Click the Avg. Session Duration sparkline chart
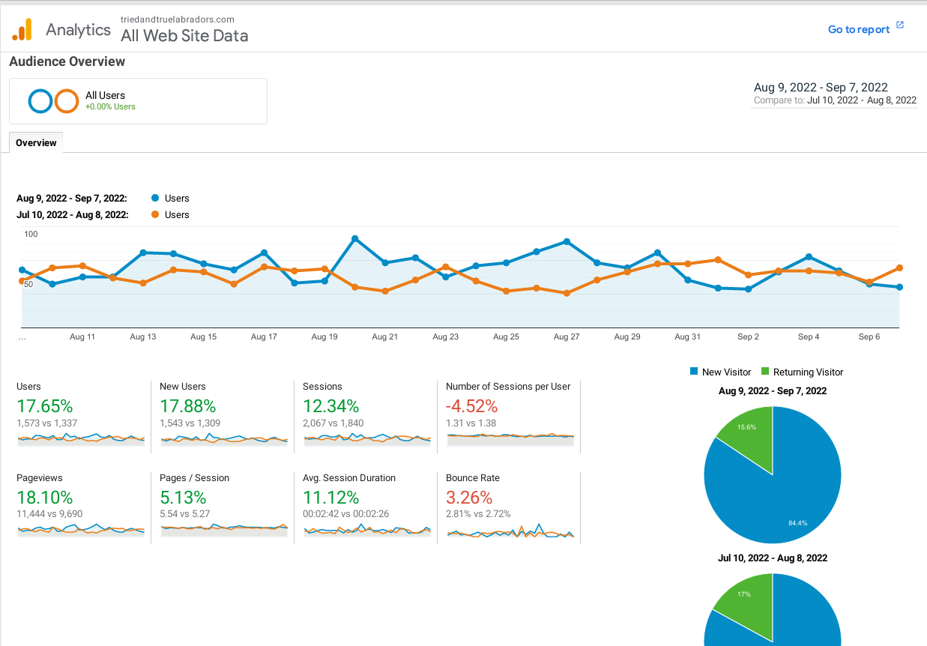Image resolution: width=927 pixels, height=646 pixels. (x=367, y=530)
